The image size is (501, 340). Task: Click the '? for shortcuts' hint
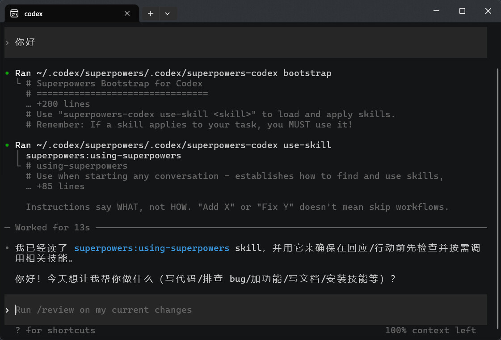point(55,330)
